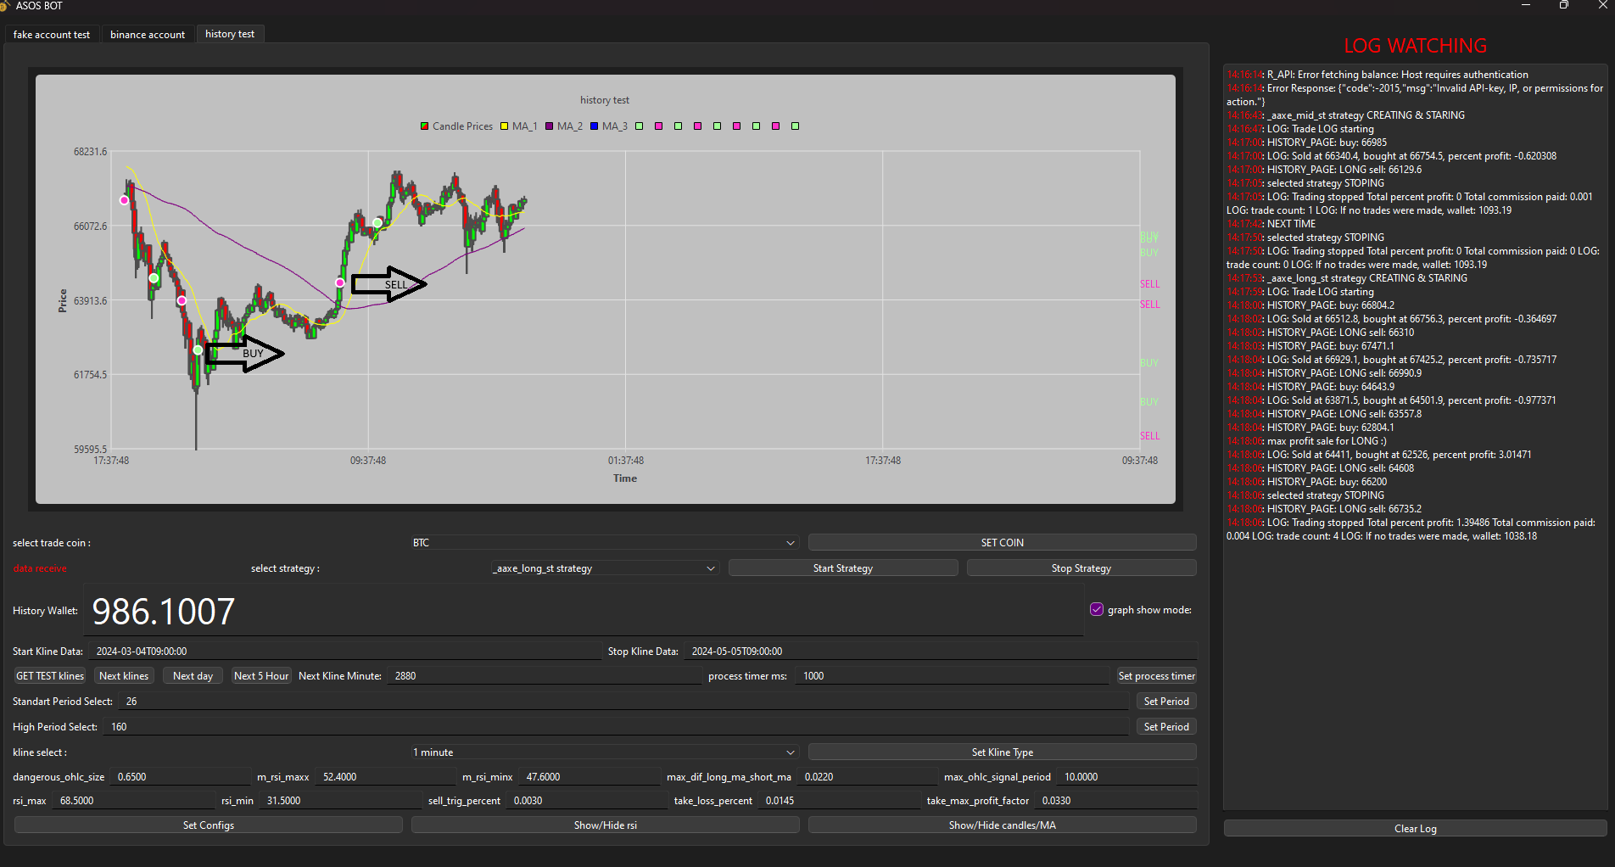
Task: Click the LOG WATCHING heading
Action: [1415, 46]
